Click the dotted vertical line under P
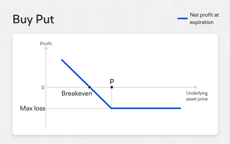This screenshot has height=144, width=230. pos(112,98)
